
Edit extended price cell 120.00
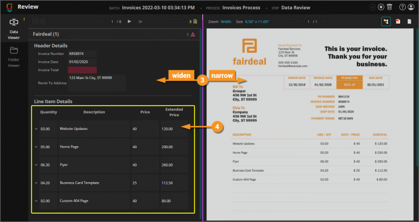[x=174, y=129]
